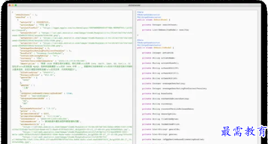Click the "screenshotUrls" JSON key
Image resolution: width=270 pixels, height=144 pixels.
(x=30, y=124)
